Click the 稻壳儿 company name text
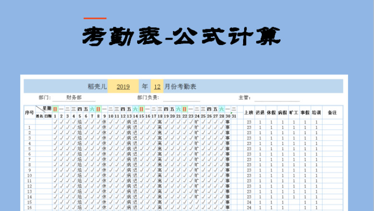Image resolution: width=374 pixels, height=211 pixels. tap(97, 86)
